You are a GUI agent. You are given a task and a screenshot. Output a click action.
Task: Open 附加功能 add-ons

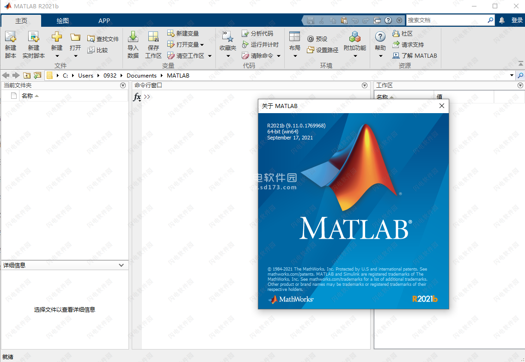pos(355,44)
